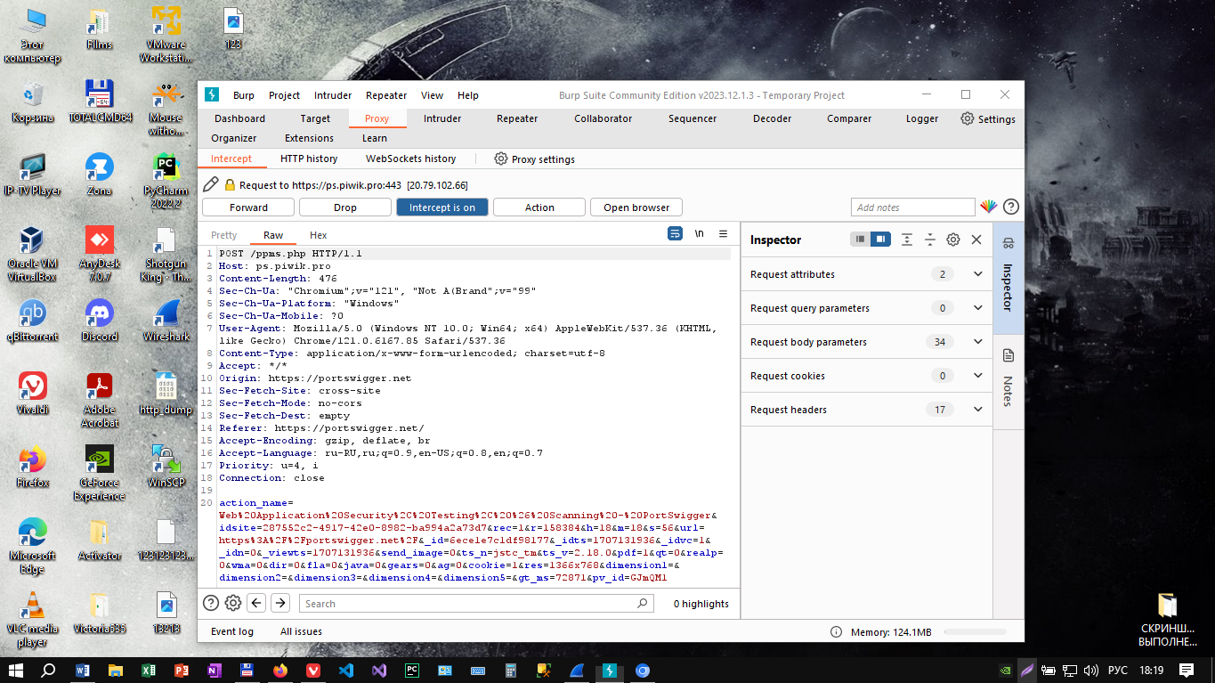The image size is (1215, 683).
Task: Select the Discord desktop icon
Action: click(x=100, y=321)
